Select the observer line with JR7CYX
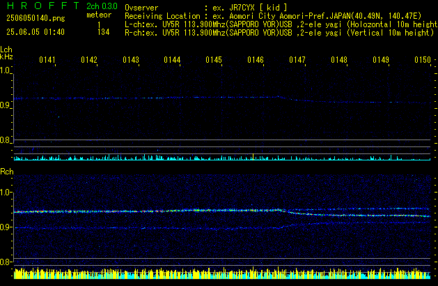The height and width of the screenshot is (286, 438). click(206, 8)
